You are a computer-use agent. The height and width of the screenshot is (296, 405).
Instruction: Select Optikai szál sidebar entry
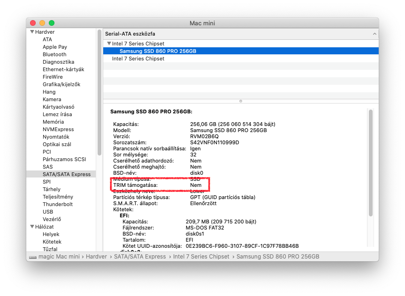coord(57,144)
